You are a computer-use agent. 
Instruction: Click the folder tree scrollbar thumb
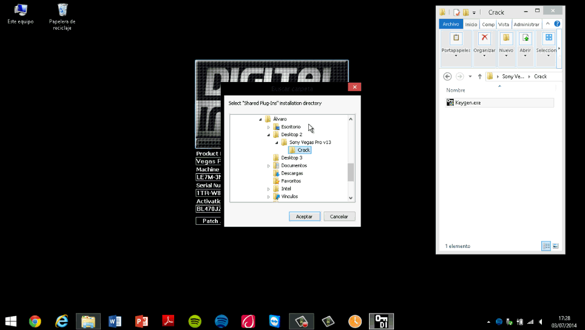(x=351, y=172)
